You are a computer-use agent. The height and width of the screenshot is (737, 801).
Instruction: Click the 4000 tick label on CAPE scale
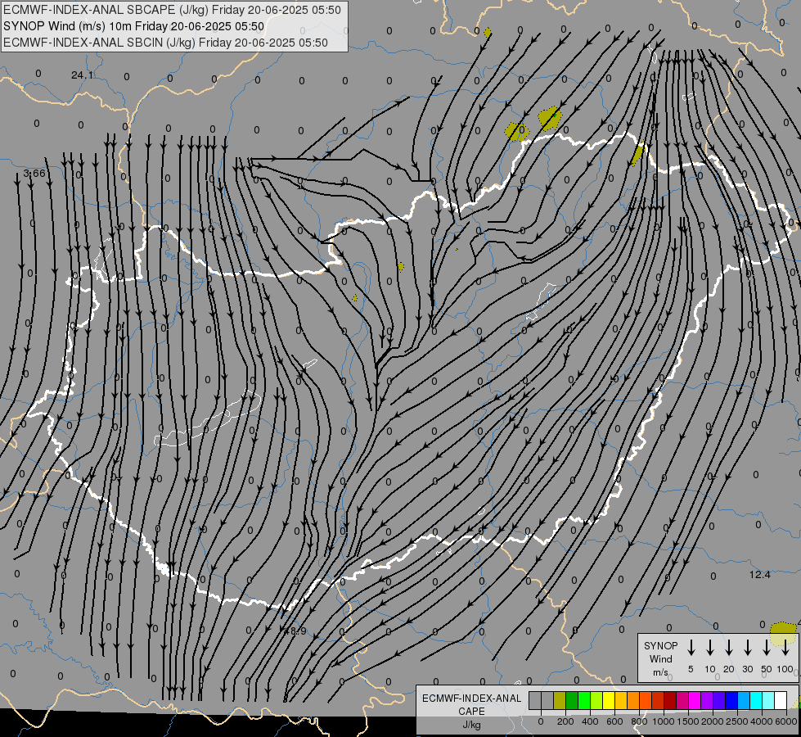point(762,721)
